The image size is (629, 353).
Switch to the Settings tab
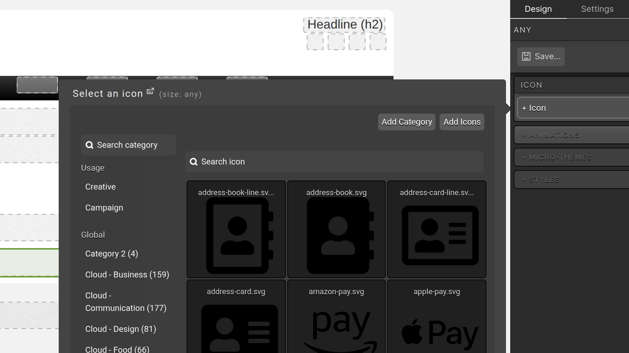[597, 9]
